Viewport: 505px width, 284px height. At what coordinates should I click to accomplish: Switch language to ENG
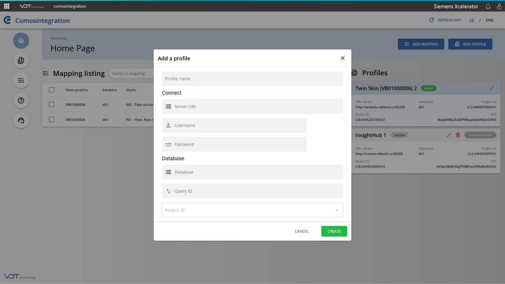tap(489, 20)
